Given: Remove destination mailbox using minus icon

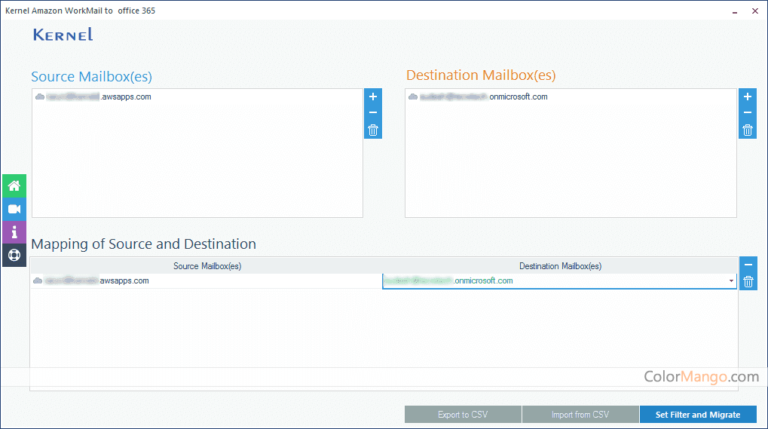Looking at the screenshot, I should pos(747,113).
